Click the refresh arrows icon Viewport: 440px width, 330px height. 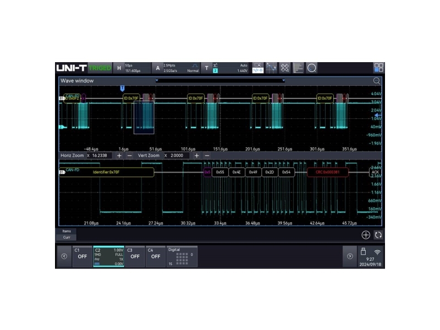378,235
